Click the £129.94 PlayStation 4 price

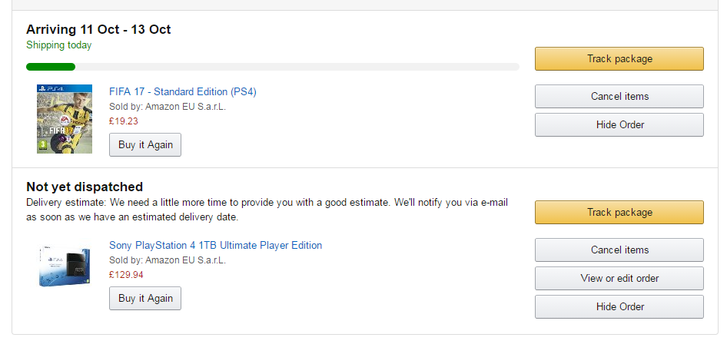[x=126, y=275]
